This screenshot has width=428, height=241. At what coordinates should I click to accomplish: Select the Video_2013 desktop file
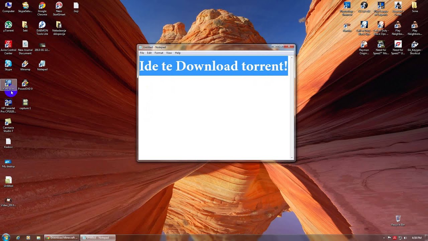[8, 202]
